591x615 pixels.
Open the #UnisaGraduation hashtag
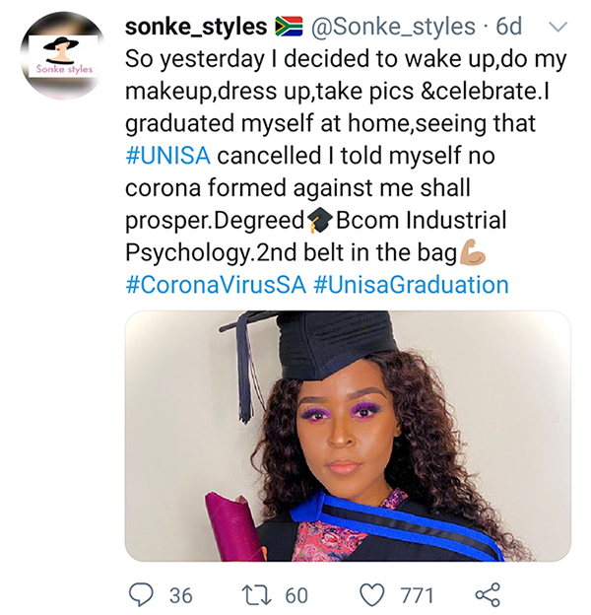point(411,286)
